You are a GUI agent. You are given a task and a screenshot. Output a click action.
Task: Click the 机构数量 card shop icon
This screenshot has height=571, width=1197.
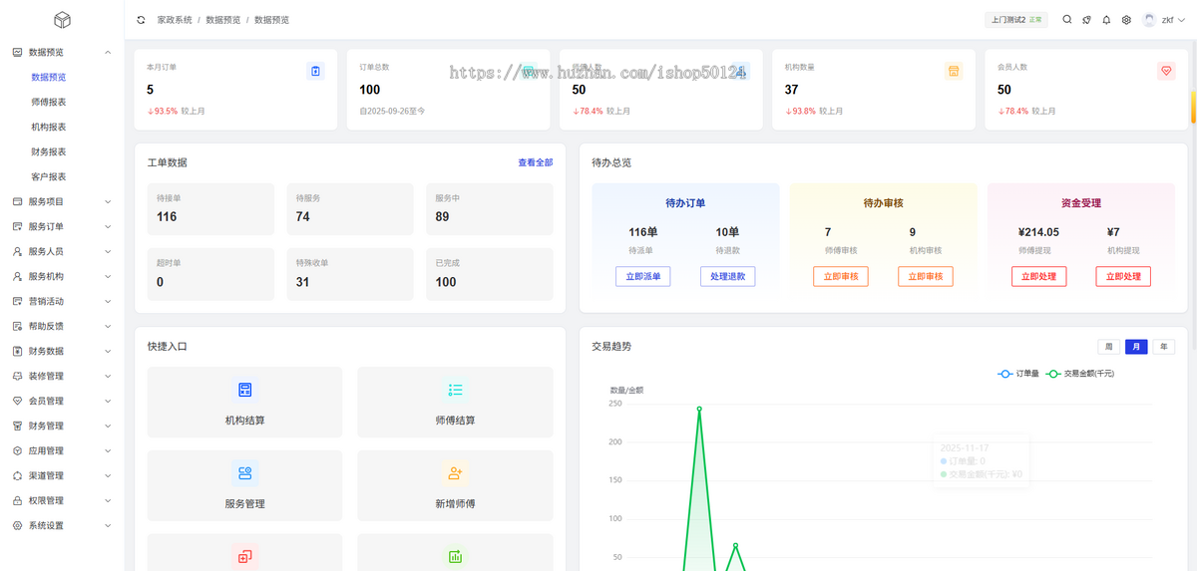pos(954,71)
